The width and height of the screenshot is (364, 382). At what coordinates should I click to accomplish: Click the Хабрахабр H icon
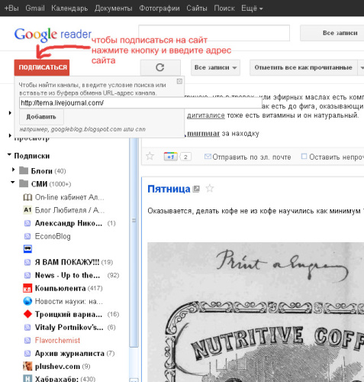coord(27,379)
